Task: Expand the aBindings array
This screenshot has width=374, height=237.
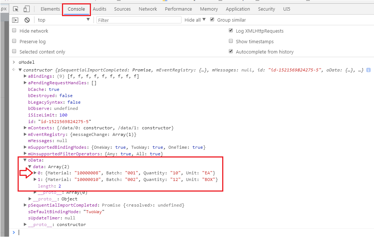Action: (x=25, y=76)
